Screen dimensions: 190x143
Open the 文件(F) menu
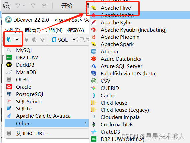(12, 30)
